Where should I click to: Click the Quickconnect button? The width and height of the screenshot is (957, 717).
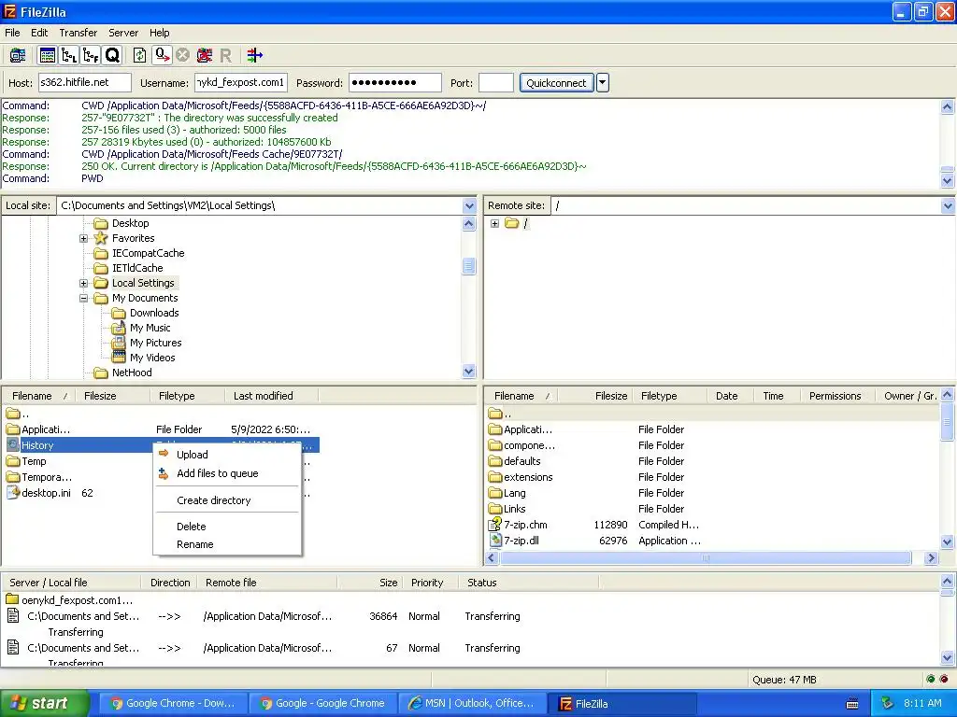coord(556,83)
